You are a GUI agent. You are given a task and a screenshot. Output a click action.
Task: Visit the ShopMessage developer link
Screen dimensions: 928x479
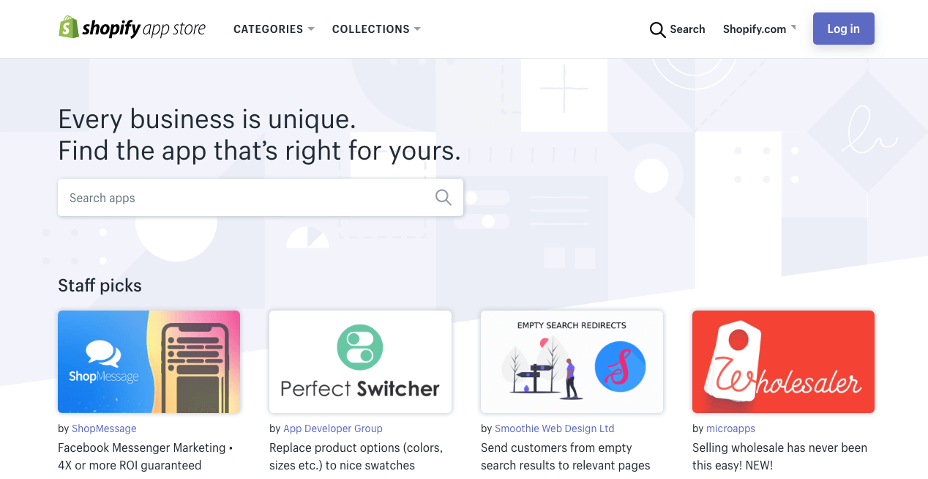pyautogui.click(x=104, y=428)
